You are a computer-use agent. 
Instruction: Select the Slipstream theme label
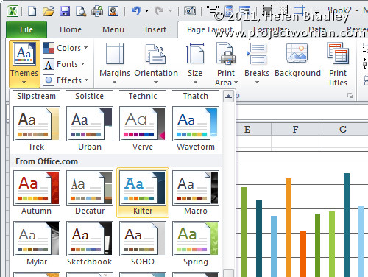[x=36, y=96]
